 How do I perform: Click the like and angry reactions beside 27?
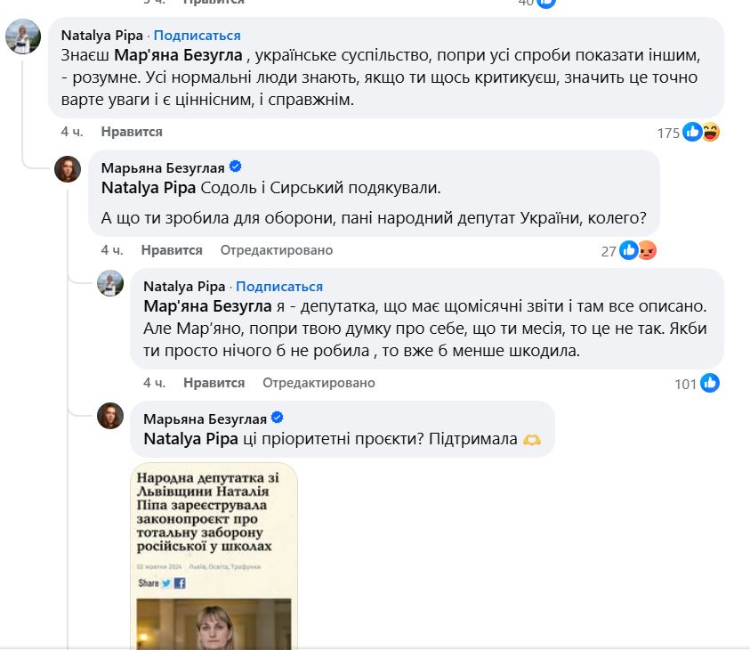pos(638,250)
